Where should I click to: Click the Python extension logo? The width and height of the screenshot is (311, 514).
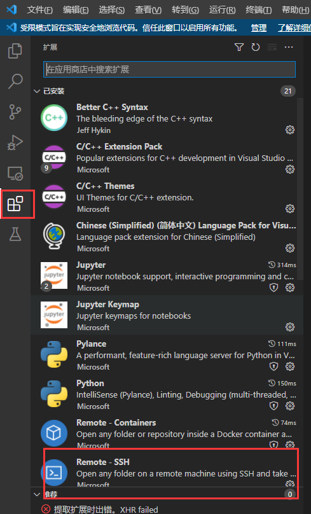[54, 394]
